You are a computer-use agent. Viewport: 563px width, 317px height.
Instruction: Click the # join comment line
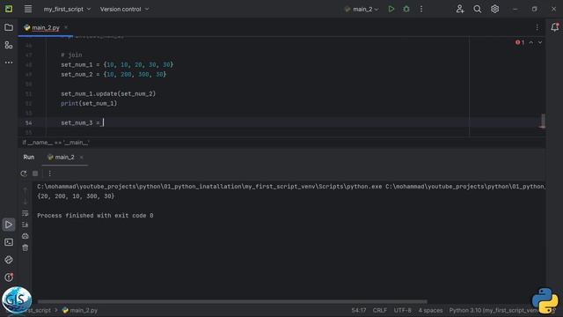71,55
